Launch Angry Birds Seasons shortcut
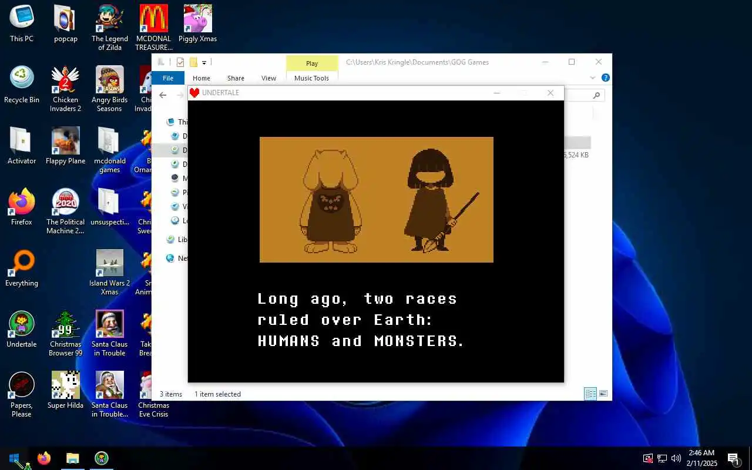The image size is (752, 470). tap(109, 89)
